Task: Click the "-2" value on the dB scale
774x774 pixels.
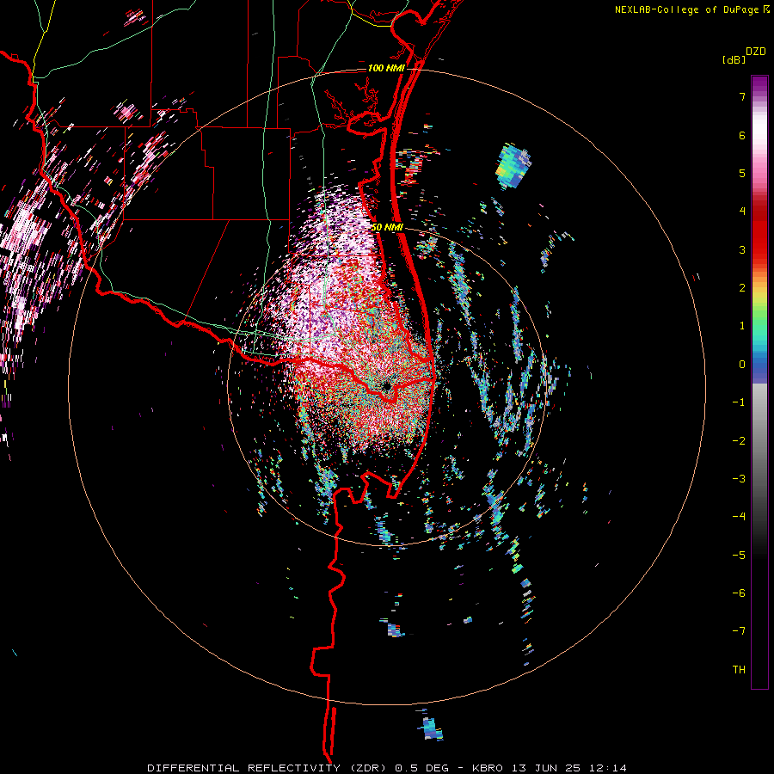Action: click(x=739, y=441)
